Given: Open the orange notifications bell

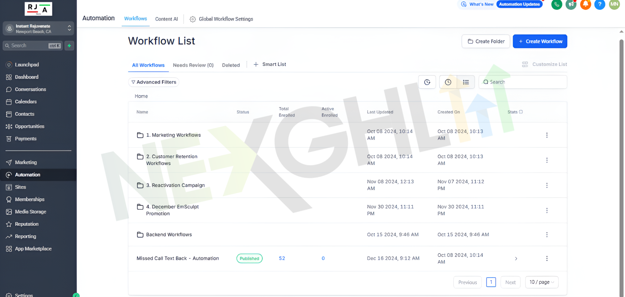Looking at the screenshot, I should click(585, 5).
